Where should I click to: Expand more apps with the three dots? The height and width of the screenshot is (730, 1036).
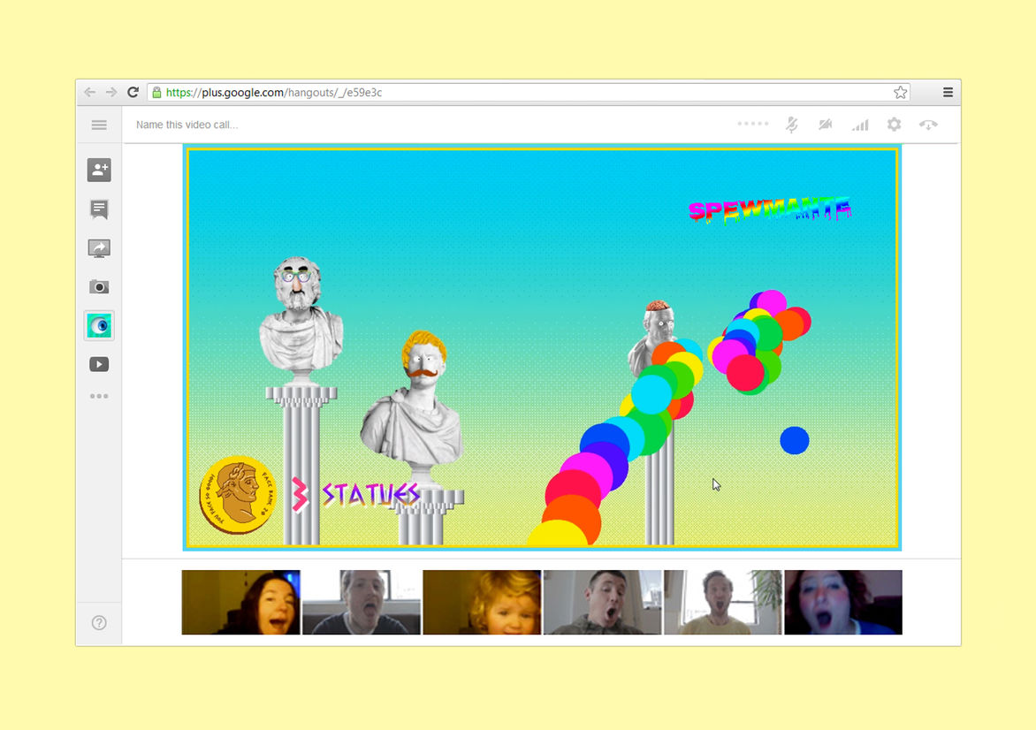point(99,396)
